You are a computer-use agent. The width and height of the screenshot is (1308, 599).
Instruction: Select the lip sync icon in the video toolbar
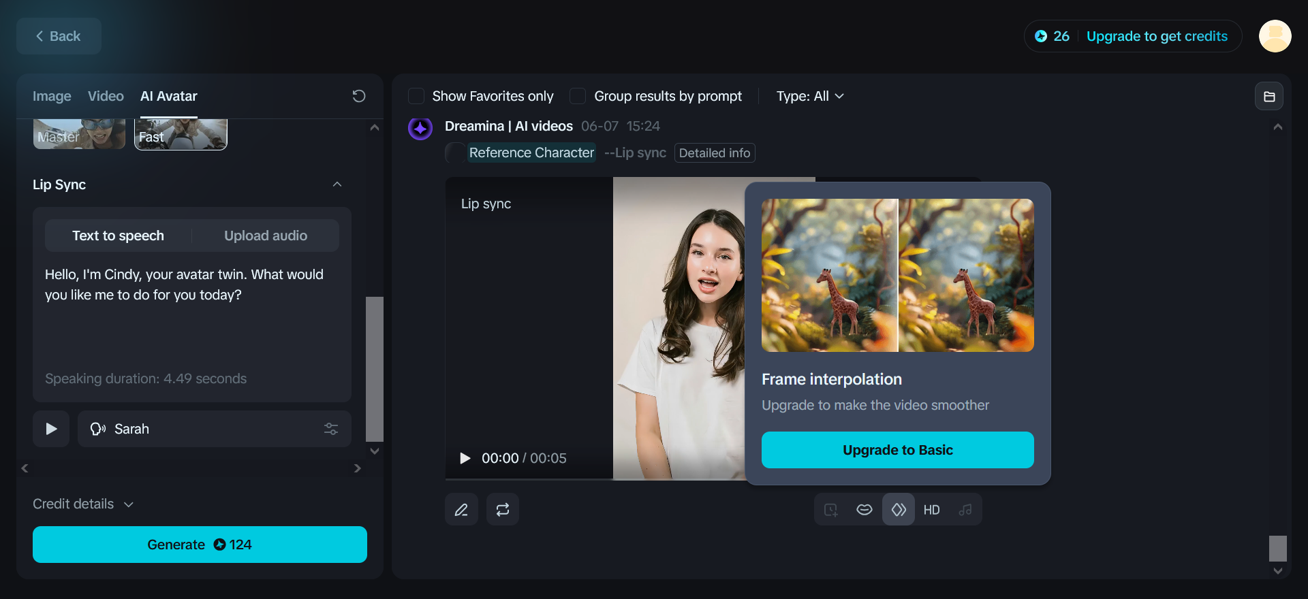[865, 510]
